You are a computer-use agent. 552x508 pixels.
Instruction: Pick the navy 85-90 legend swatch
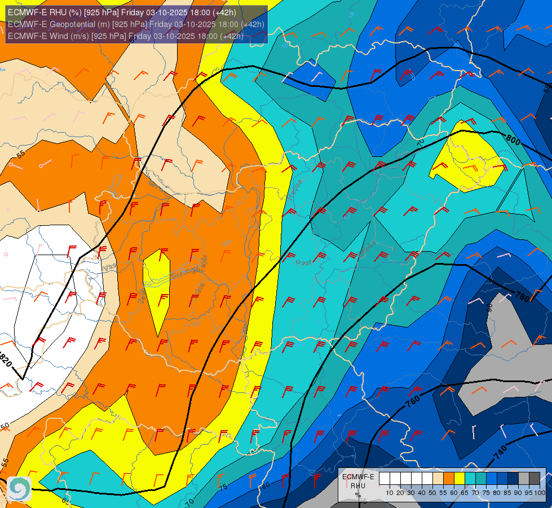(x=513, y=479)
